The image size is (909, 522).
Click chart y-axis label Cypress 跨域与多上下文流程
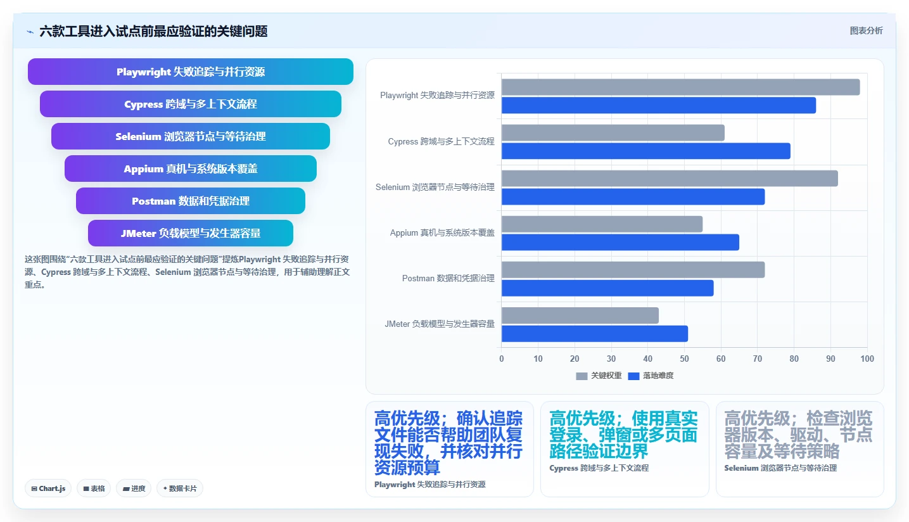(x=441, y=142)
